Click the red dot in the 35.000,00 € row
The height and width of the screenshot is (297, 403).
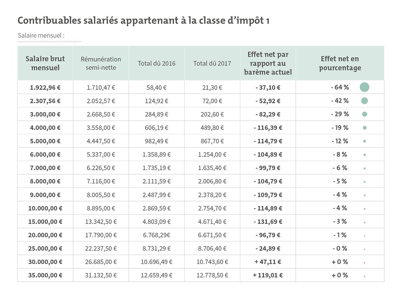click(x=364, y=276)
